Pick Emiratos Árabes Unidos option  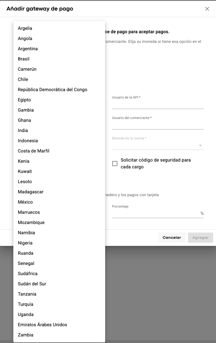coord(42,325)
